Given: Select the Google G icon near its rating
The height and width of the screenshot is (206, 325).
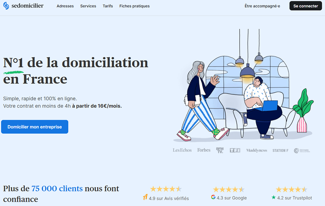Looking at the screenshot, I should [214, 198].
